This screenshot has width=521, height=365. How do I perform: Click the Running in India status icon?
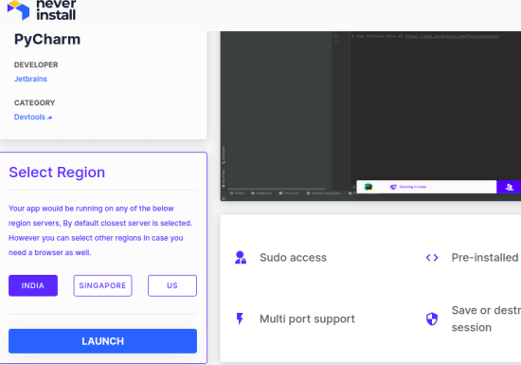[393, 187]
